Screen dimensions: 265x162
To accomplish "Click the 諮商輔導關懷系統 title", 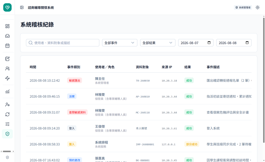I will point(41,8).
